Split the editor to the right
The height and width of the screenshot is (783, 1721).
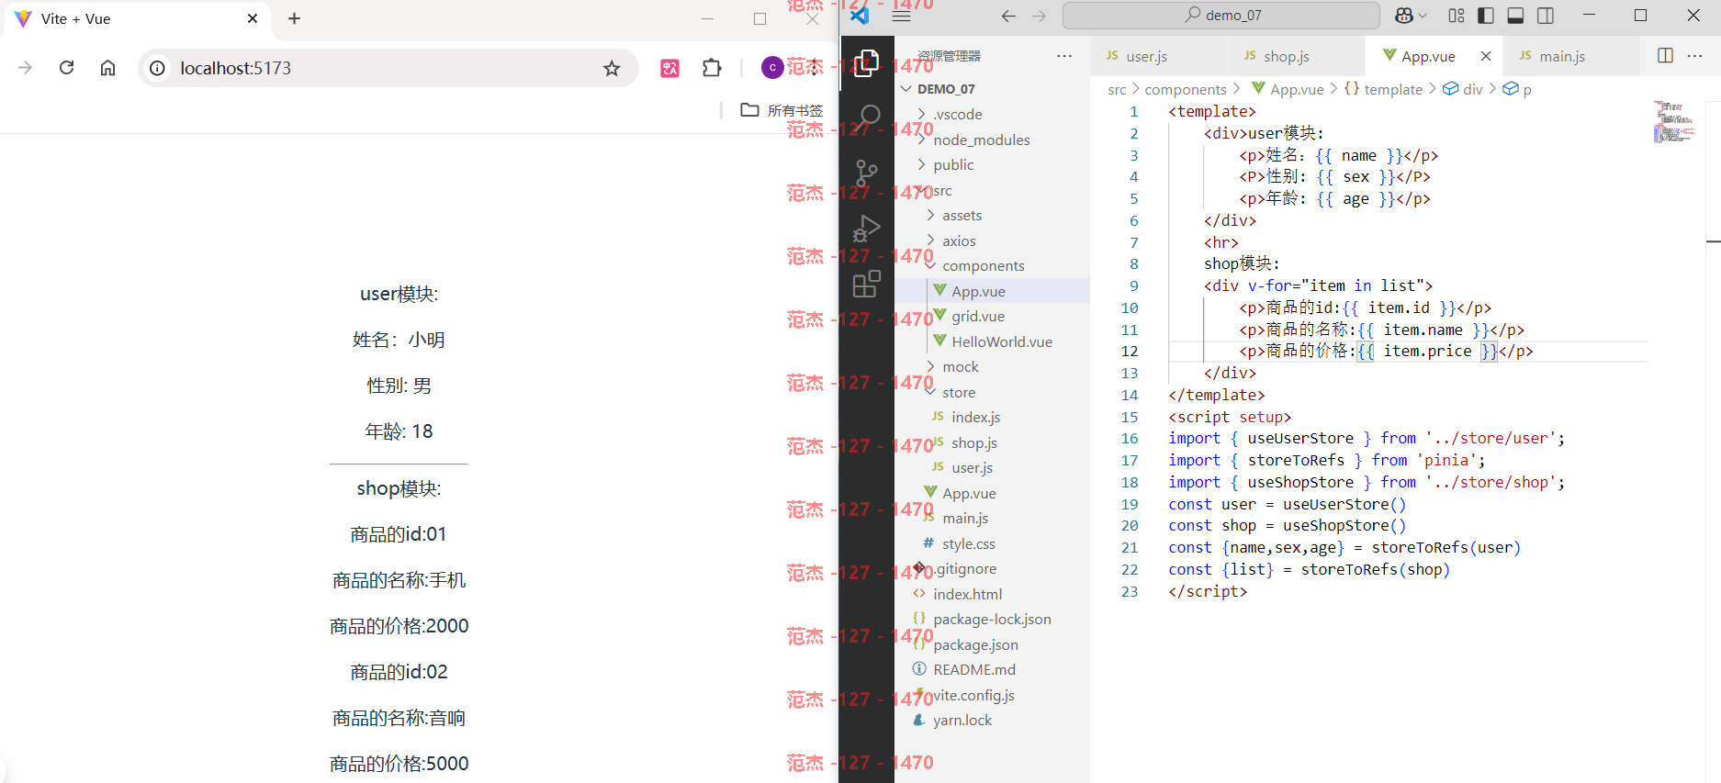coord(1665,55)
